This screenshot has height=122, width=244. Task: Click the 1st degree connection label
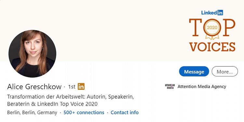click(x=72, y=87)
